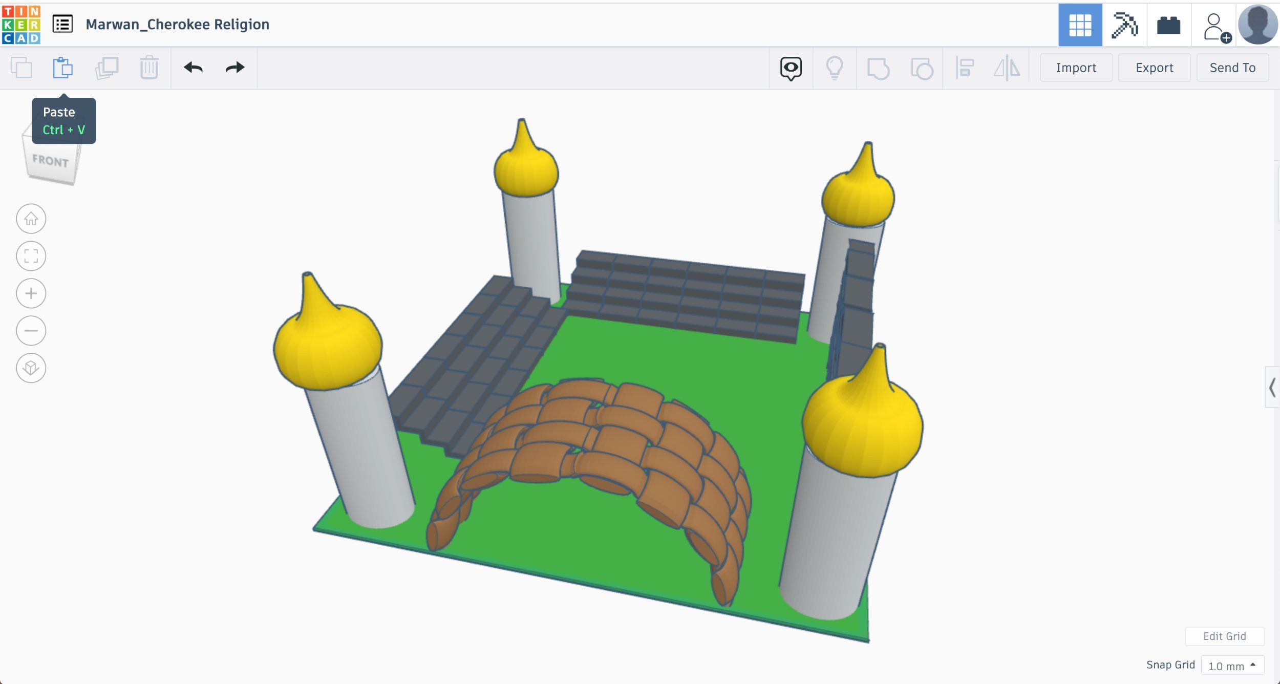Click the Duplicate and repeat icon

106,68
